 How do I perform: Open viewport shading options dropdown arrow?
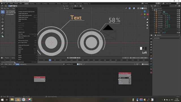point(148,8)
